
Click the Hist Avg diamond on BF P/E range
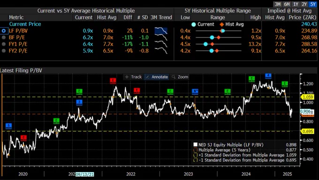coord(219,37)
